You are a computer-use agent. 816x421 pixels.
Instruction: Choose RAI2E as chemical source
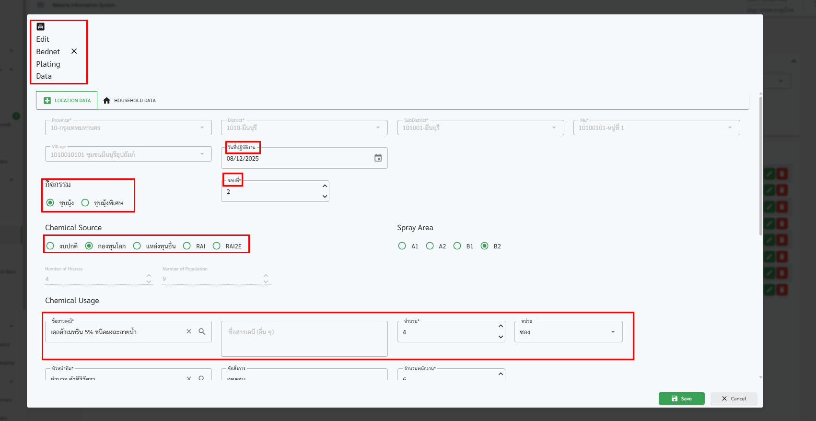pos(217,246)
